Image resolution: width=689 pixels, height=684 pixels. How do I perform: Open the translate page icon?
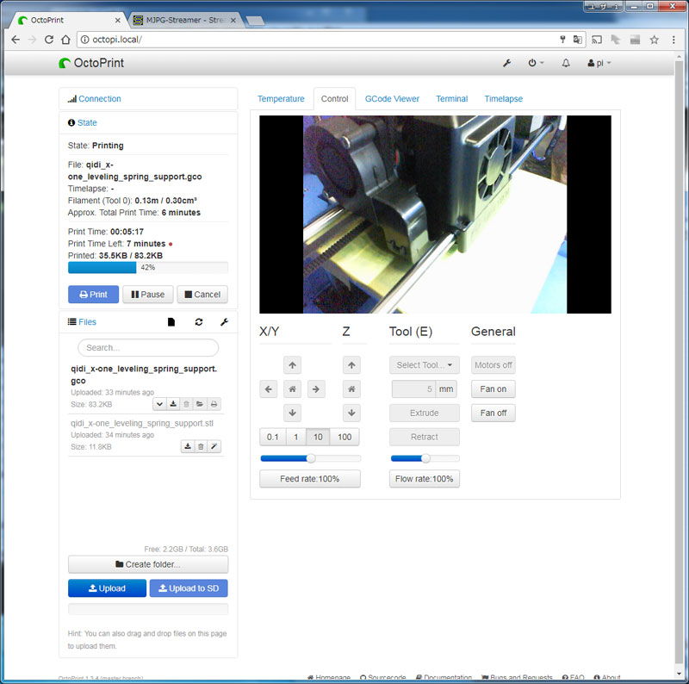pyautogui.click(x=577, y=40)
